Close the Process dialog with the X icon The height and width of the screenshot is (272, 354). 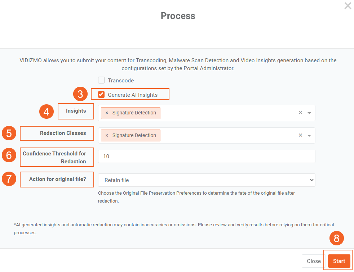click(348, 6)
